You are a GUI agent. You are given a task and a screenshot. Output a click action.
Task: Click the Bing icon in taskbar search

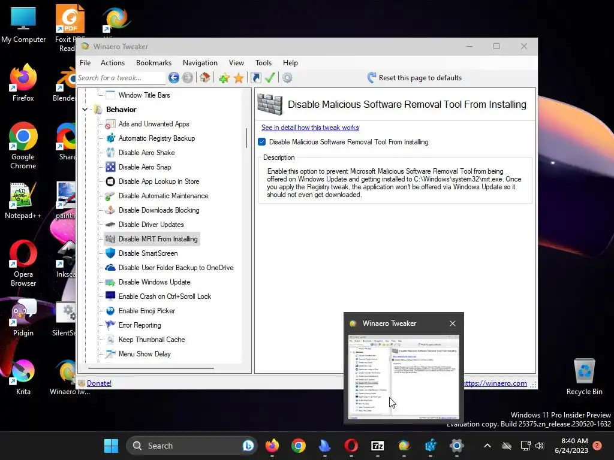tap(248, 446)
